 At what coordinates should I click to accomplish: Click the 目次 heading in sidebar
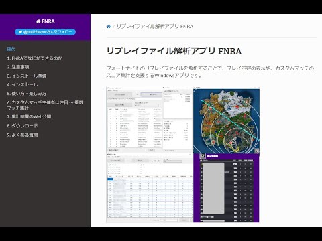(11, 49)
